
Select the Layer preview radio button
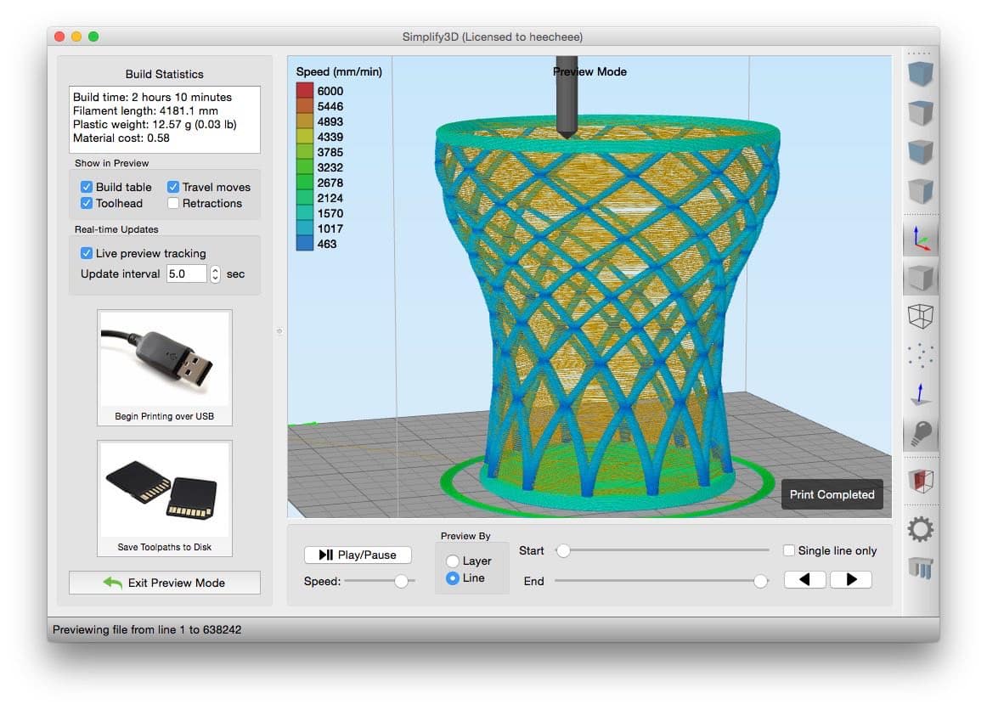point(453,561)
